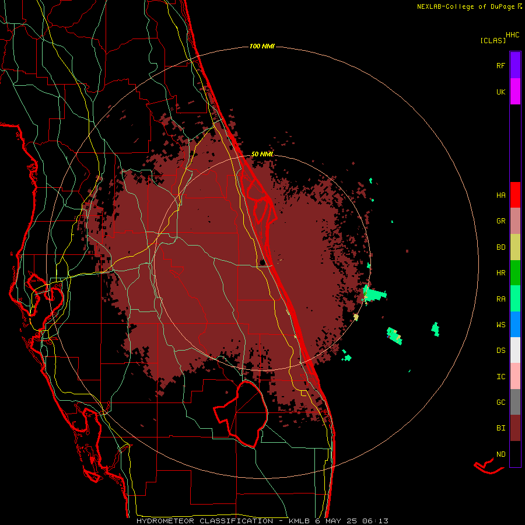The height and width of the screenshot is (525, 525).
Task: Click the GC gray legend swatch
Action: tap(515, 402)
